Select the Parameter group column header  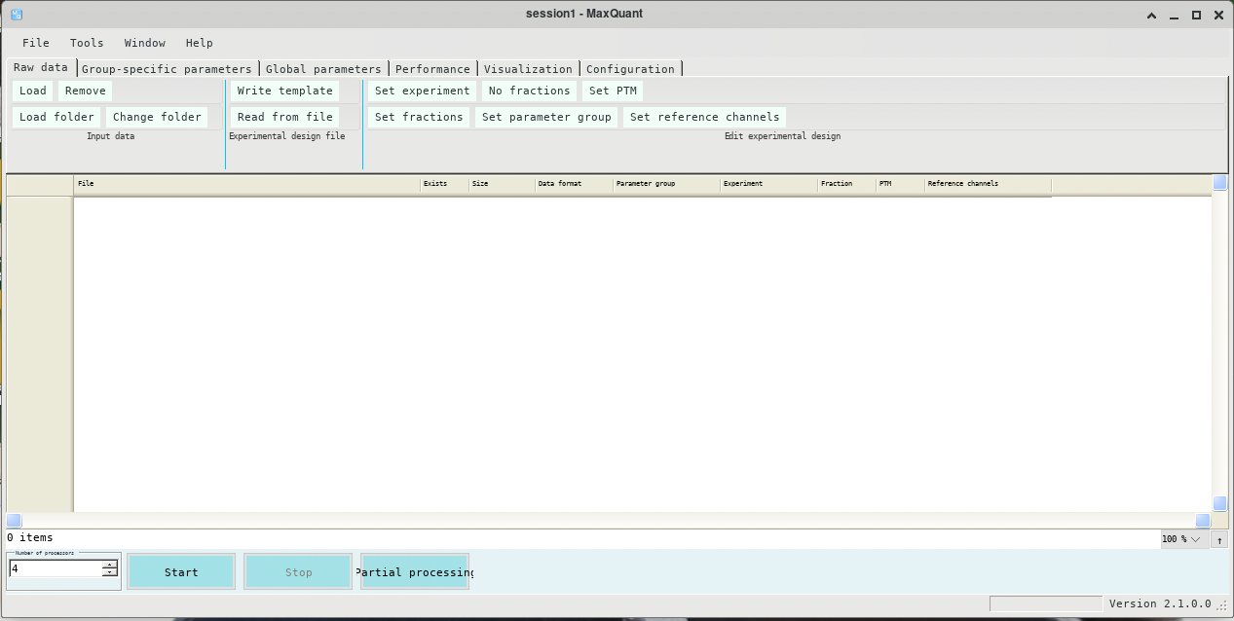[x=666, y=184]
